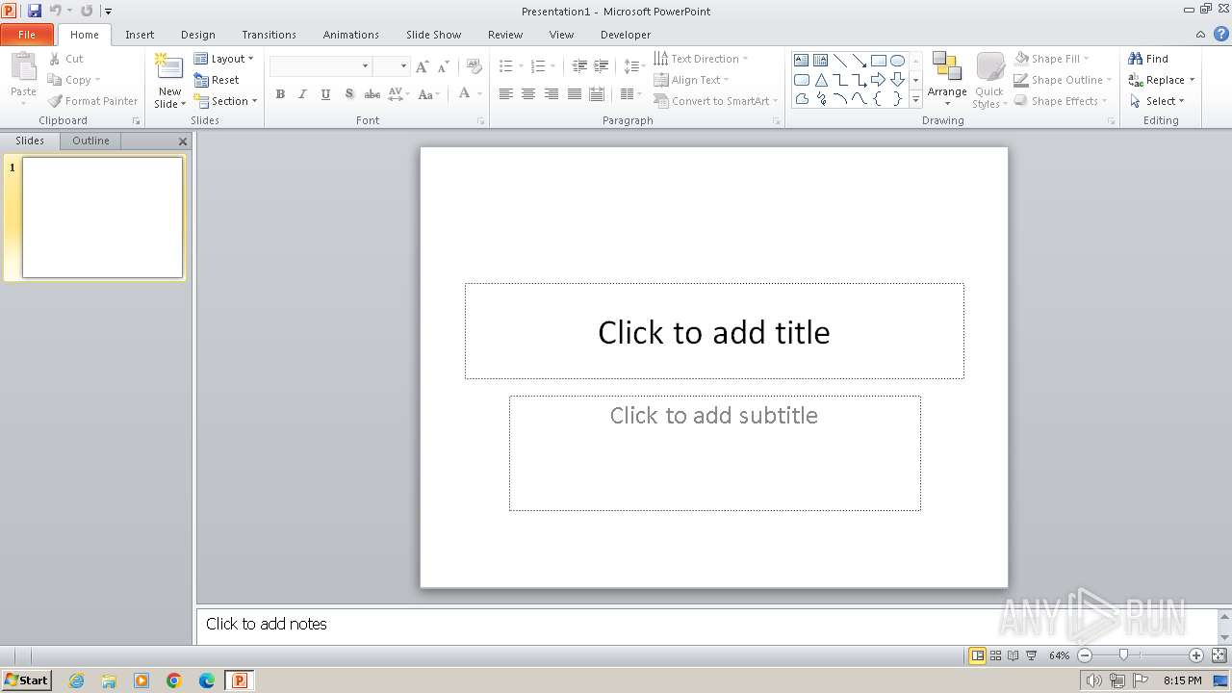This screenshot has height=693, width=1232.
Task: Select the rectangle shape in shapes gallery
Action: tap(878, 60)
